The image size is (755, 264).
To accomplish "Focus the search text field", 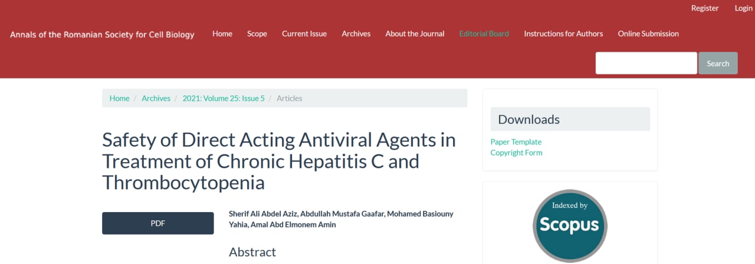I will (646, 63).
